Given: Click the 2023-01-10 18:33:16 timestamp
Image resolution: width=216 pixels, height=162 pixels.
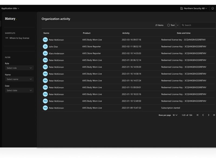Looking at the screenshot, I should (131, 94).
